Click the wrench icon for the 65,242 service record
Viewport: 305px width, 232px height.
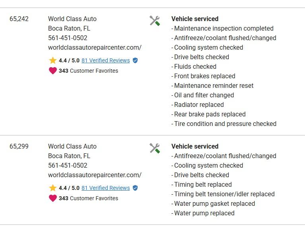click(x=155, y=21)
